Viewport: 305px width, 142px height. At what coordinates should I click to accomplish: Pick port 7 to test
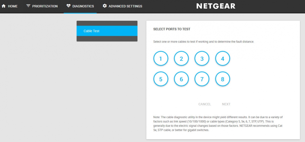[202, 79]
